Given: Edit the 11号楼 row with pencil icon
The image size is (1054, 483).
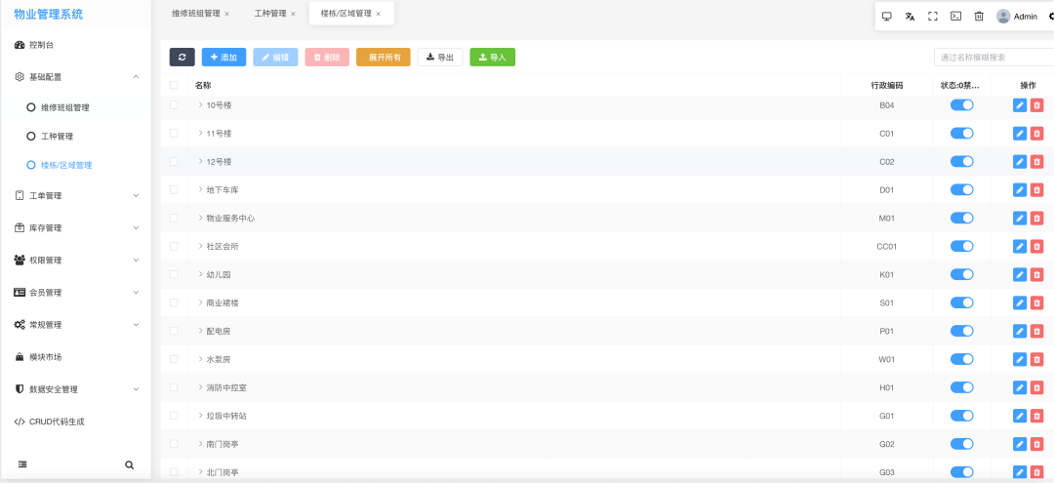Looking at the screenshot, I should pos(1020,134).
